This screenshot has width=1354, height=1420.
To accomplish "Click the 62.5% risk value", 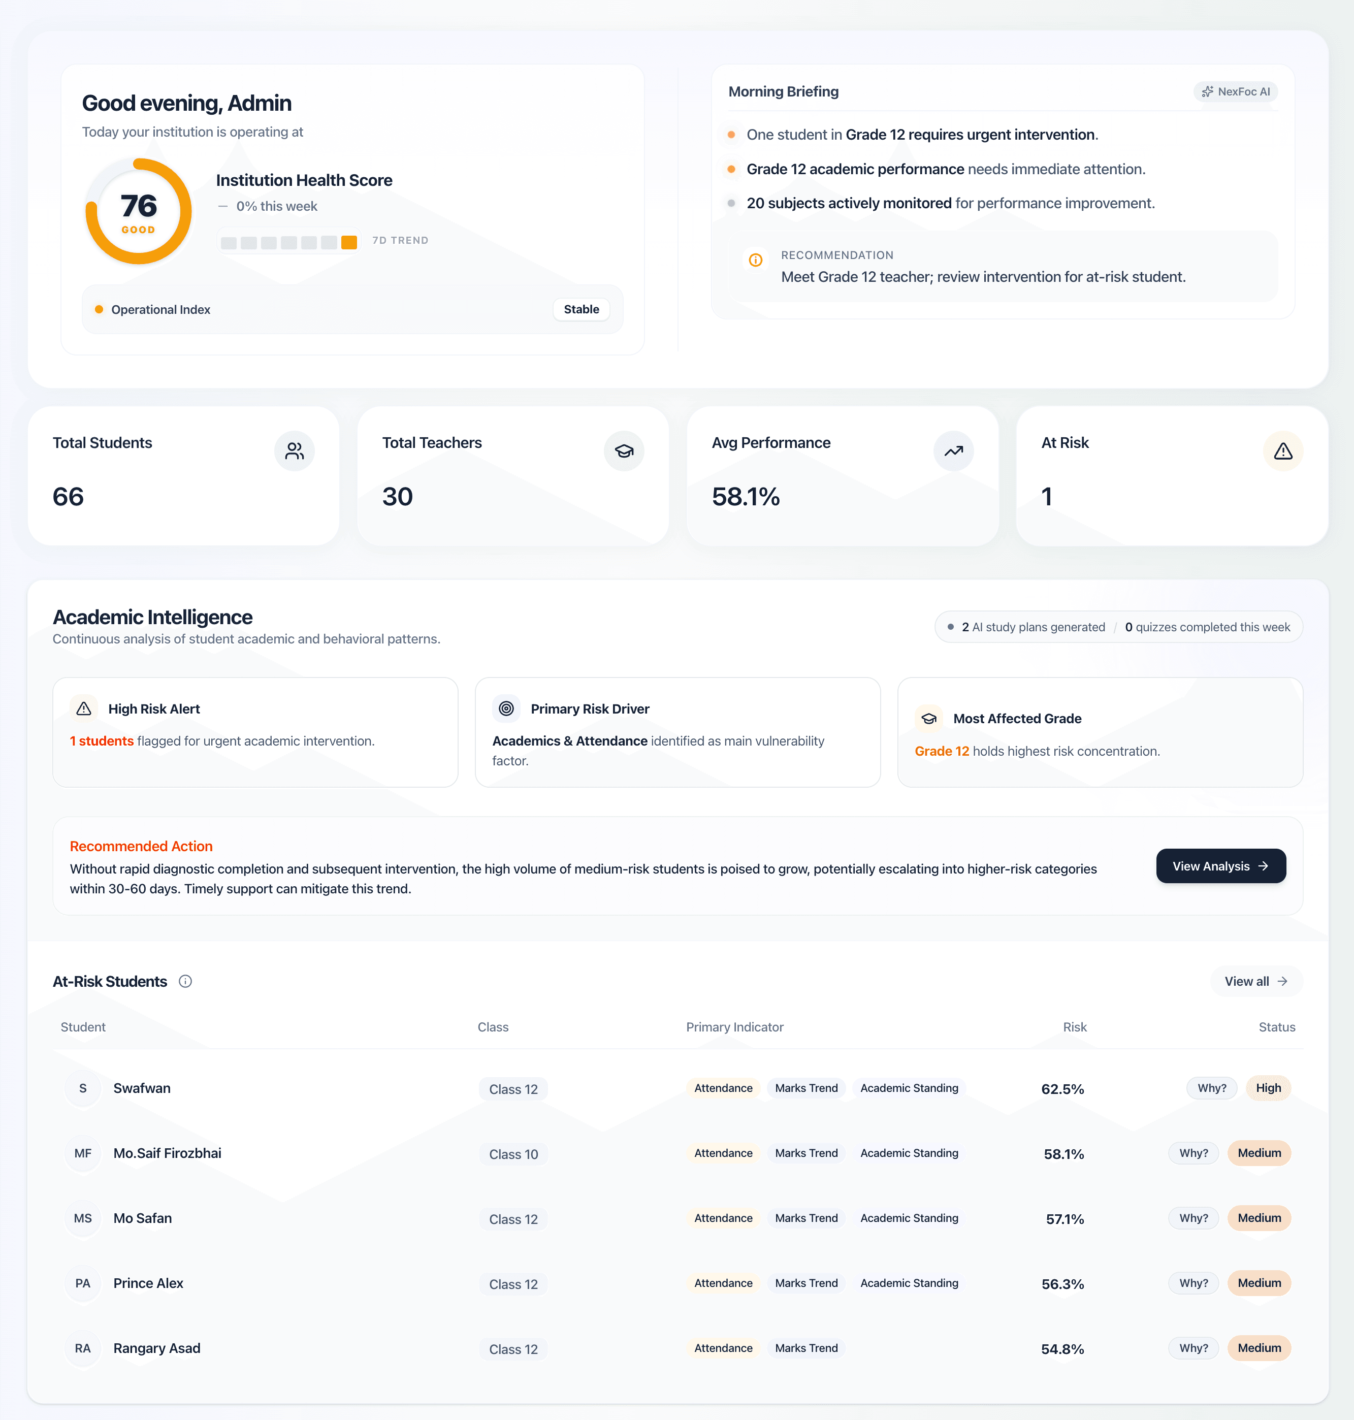I will tap(1062, 1089).
